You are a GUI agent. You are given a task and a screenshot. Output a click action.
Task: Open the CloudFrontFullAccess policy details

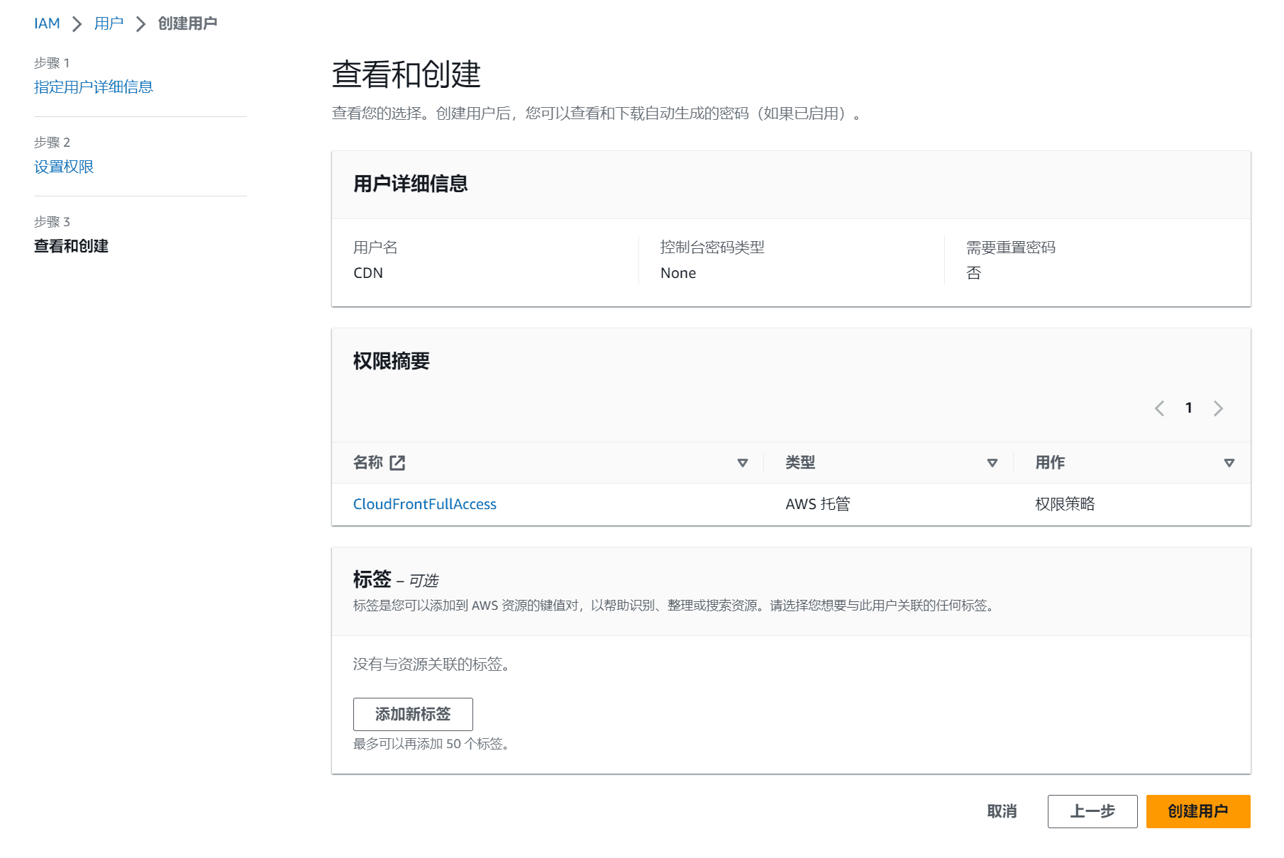coord(424,503)
